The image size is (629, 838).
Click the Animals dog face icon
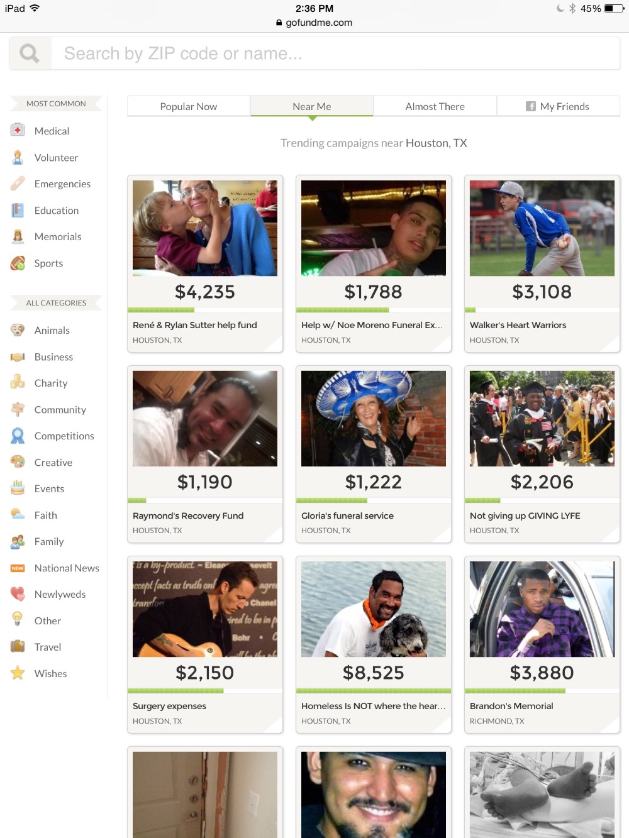pyautogui.click(x=18, y=330)
